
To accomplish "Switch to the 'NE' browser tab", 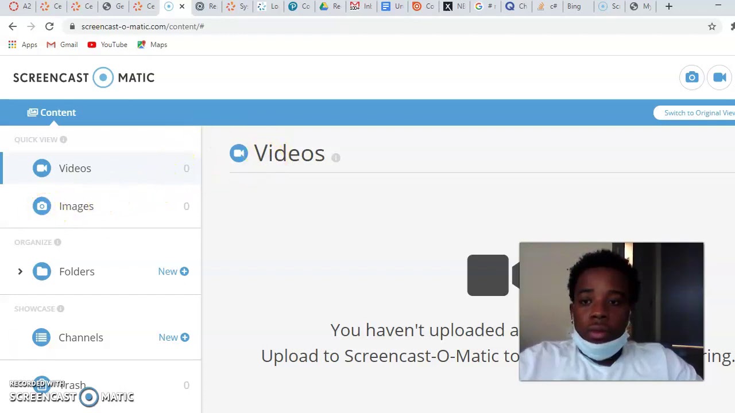I will click(455, 6).
